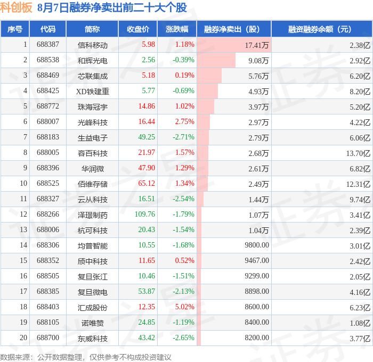Click stock code 688538
Screen dimensions: 373x362
click(x=48, y=60)
